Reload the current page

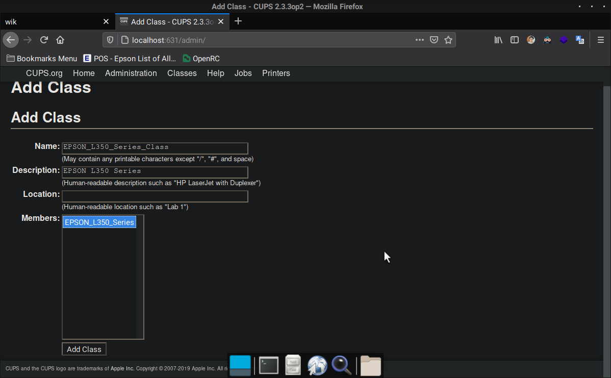coord(44,40)
